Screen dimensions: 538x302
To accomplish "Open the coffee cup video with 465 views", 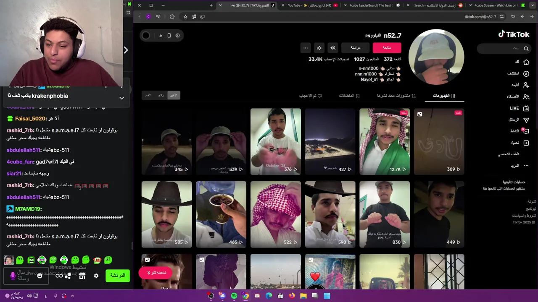I will 221,214.
